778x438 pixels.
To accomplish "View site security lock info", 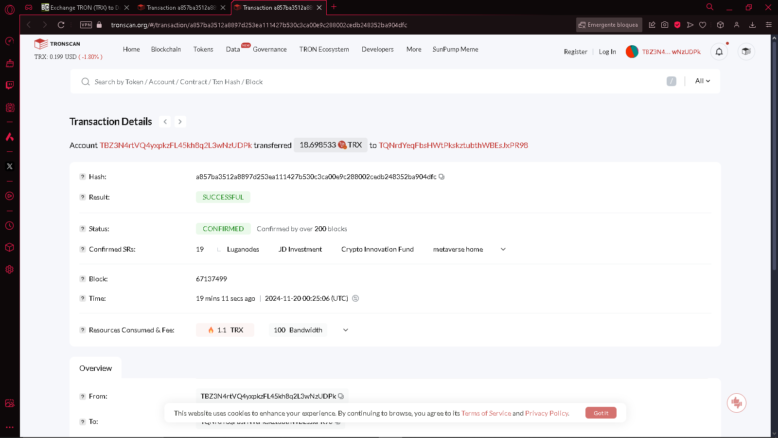I will 99,25.
